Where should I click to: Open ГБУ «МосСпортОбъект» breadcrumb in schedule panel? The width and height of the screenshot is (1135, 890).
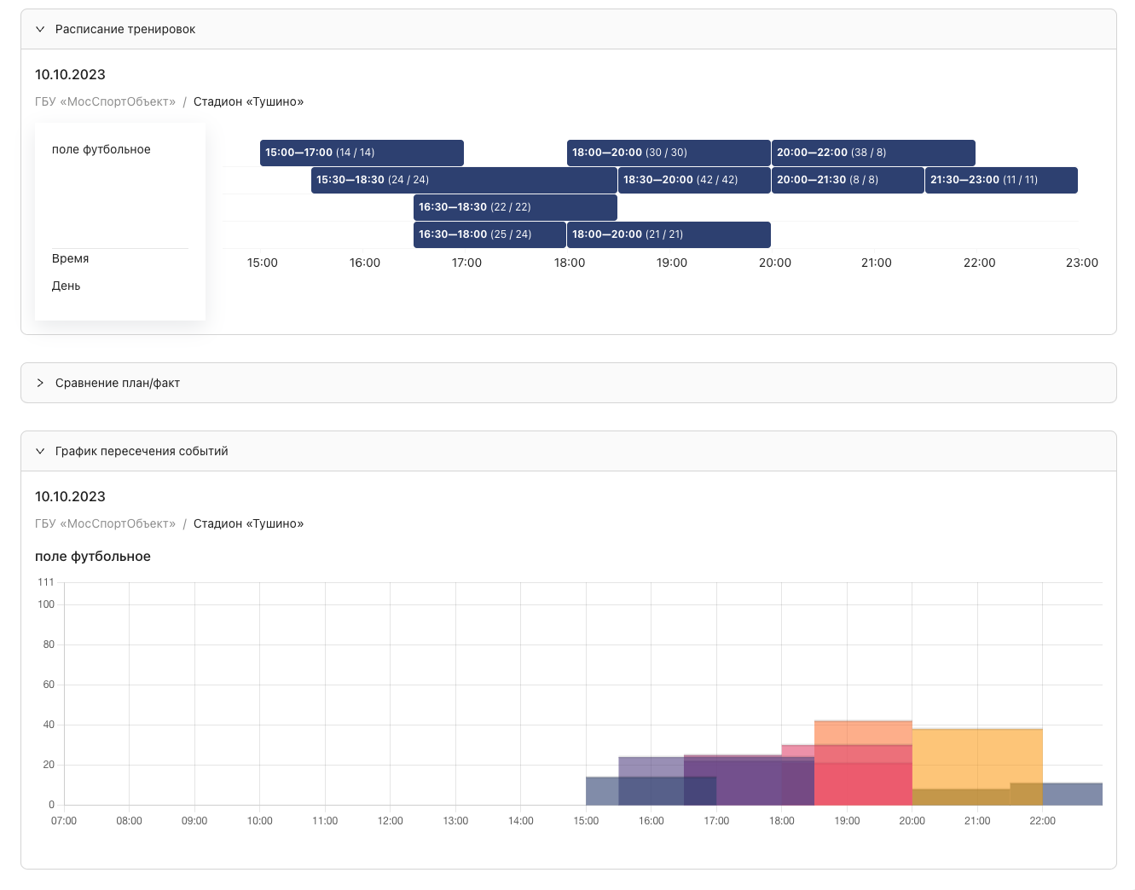[x=105, y=101]
